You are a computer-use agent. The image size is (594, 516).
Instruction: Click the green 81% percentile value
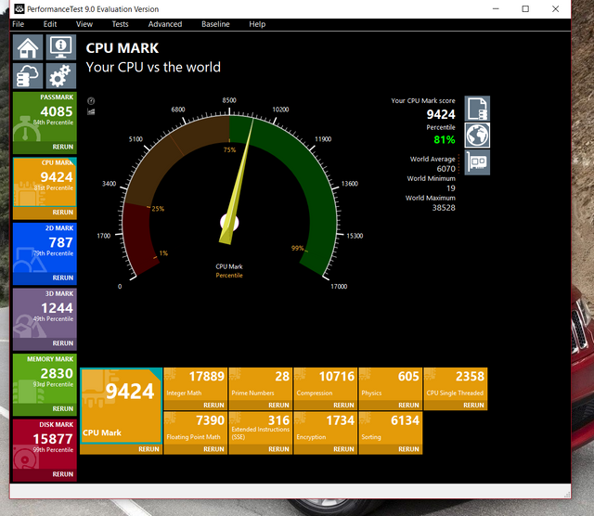(445, 140)
